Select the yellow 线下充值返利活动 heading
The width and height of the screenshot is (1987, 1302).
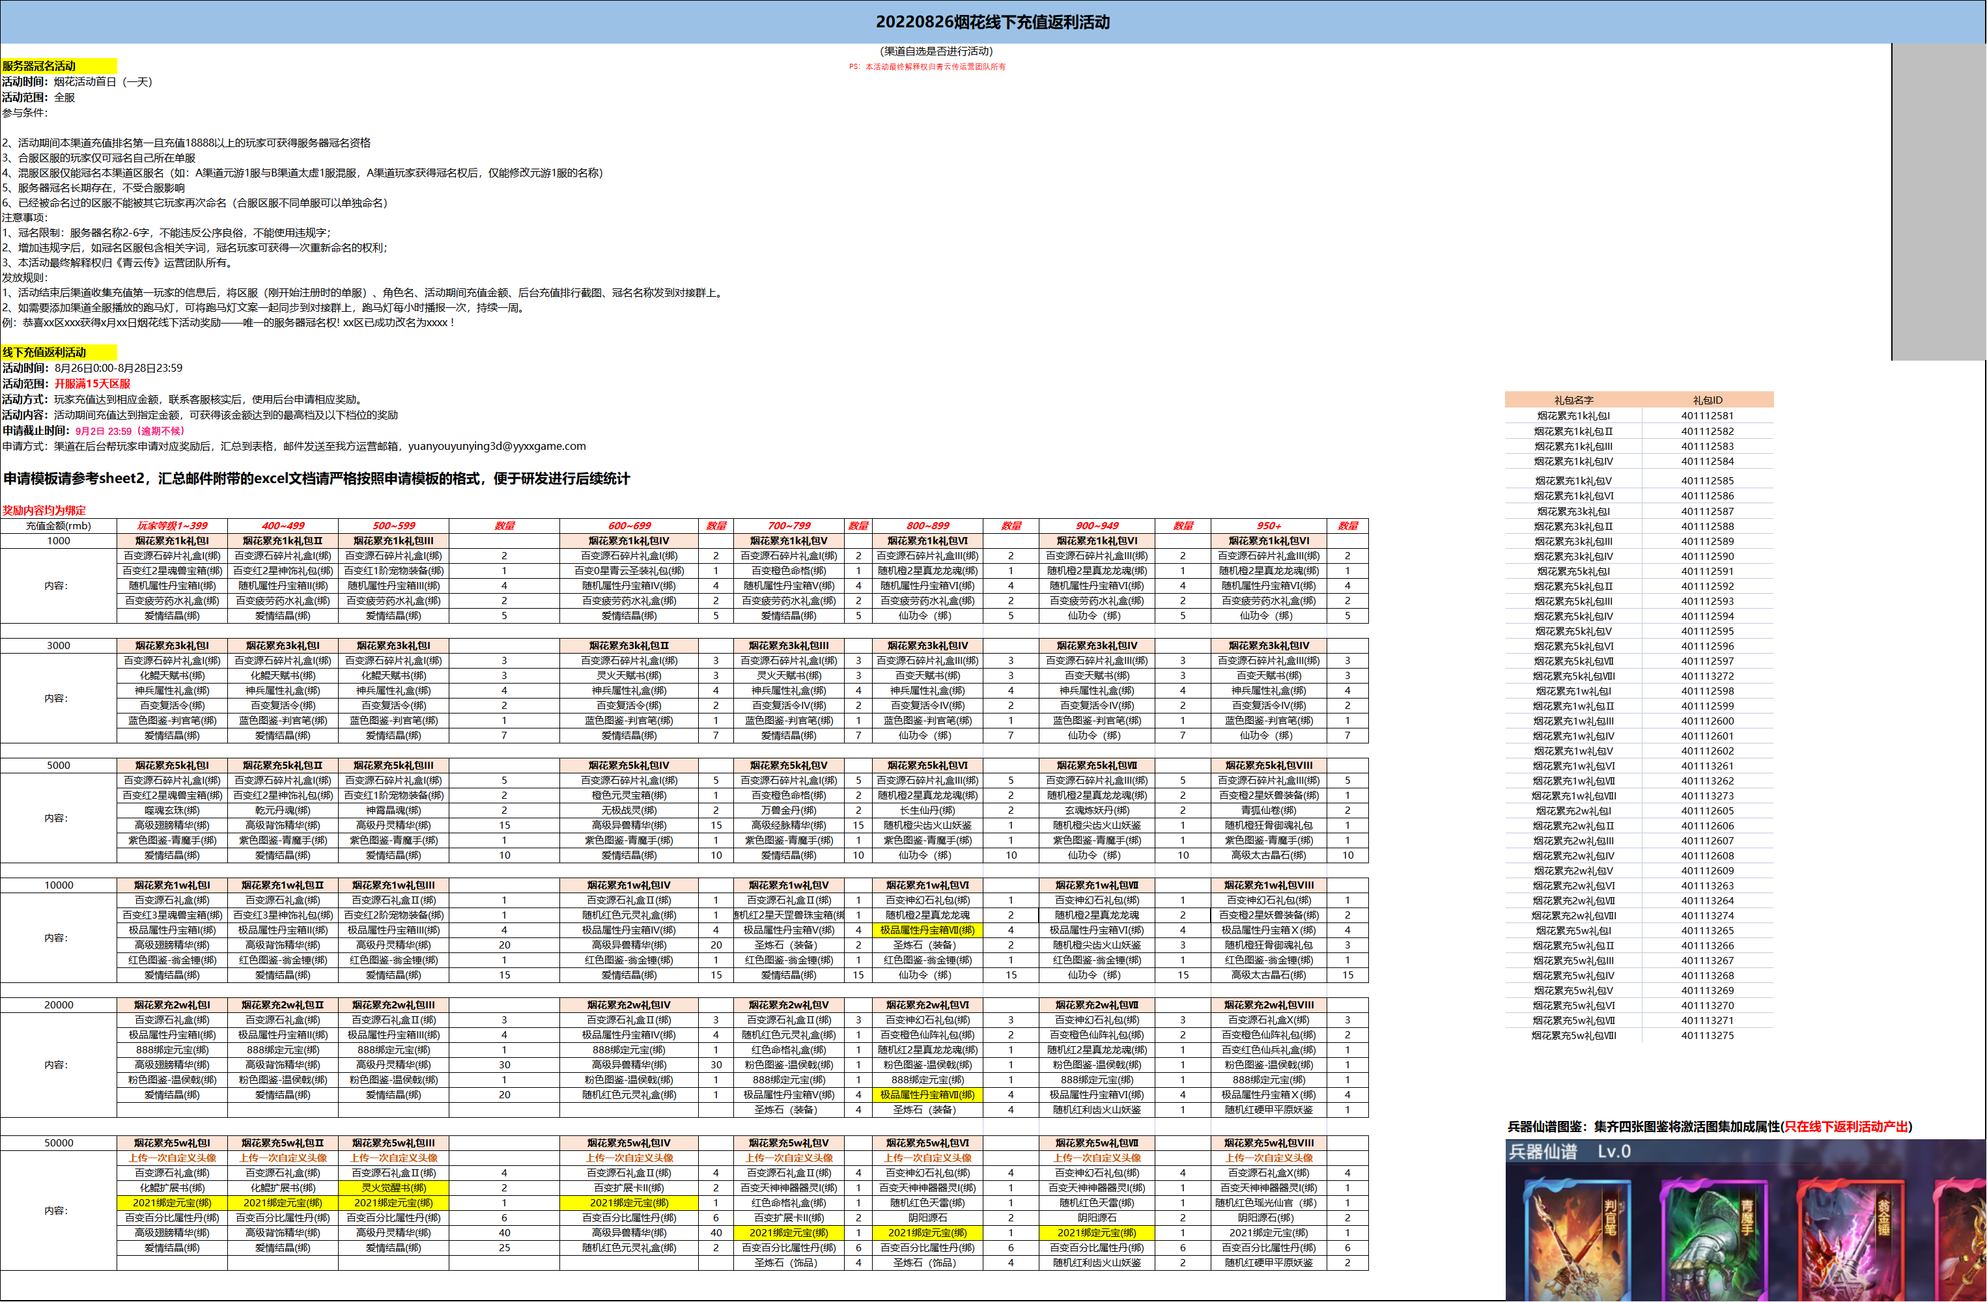coord(59,352)
